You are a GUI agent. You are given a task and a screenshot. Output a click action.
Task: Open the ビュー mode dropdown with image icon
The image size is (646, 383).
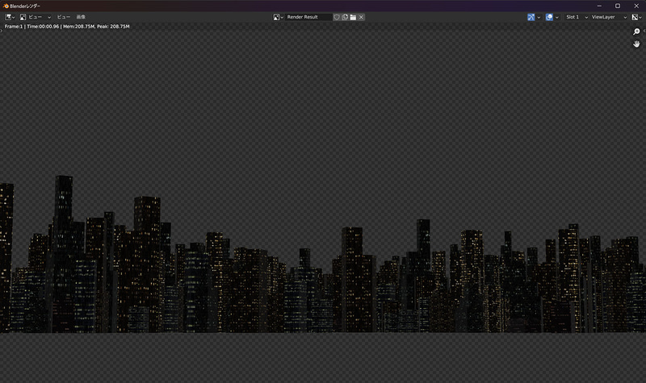[36, 17]
